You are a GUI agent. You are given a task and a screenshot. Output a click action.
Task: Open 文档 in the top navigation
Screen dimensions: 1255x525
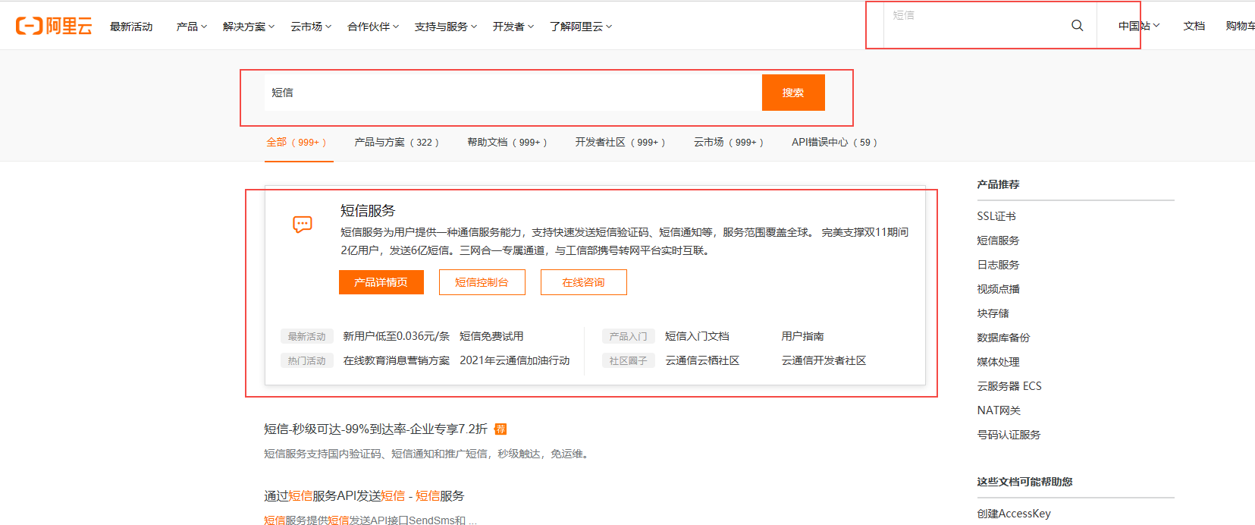pos(1194,26)
